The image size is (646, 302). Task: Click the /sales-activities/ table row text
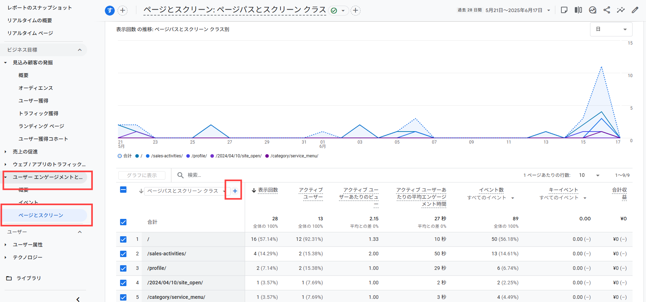(x=166, y=254)
